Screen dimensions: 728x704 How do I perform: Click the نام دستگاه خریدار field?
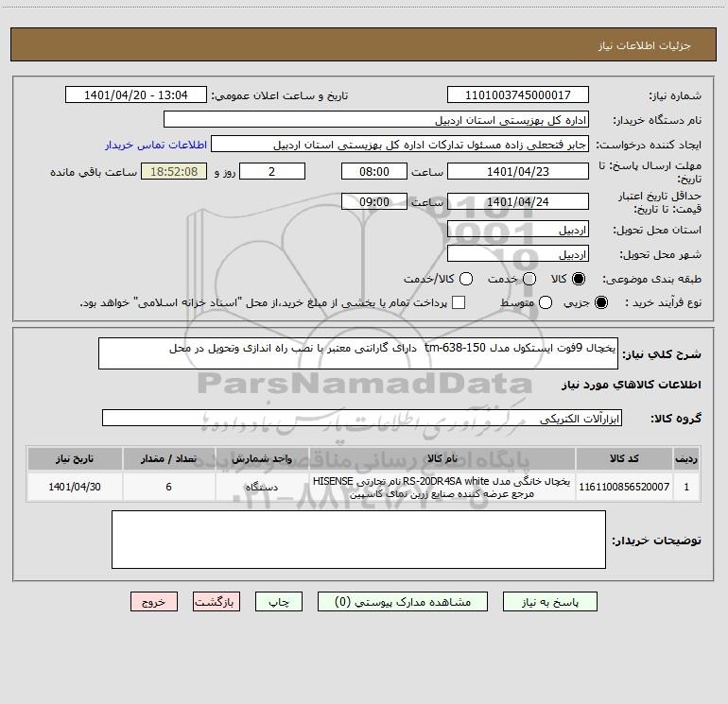point(376,120)
